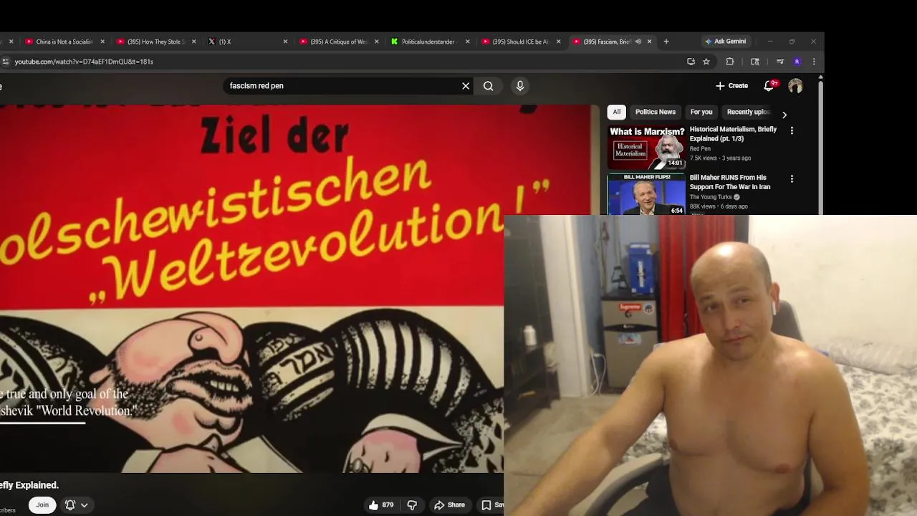
Task: Open the Chrome three-dot menu
Action: 813,62
